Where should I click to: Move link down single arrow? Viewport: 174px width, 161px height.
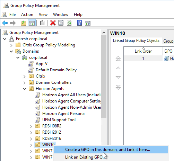[x=118, y=77]
